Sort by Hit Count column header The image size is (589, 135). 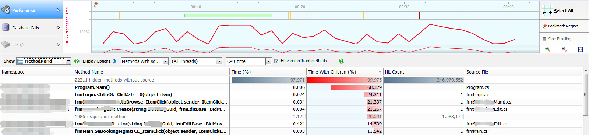[x=424, y=72]
